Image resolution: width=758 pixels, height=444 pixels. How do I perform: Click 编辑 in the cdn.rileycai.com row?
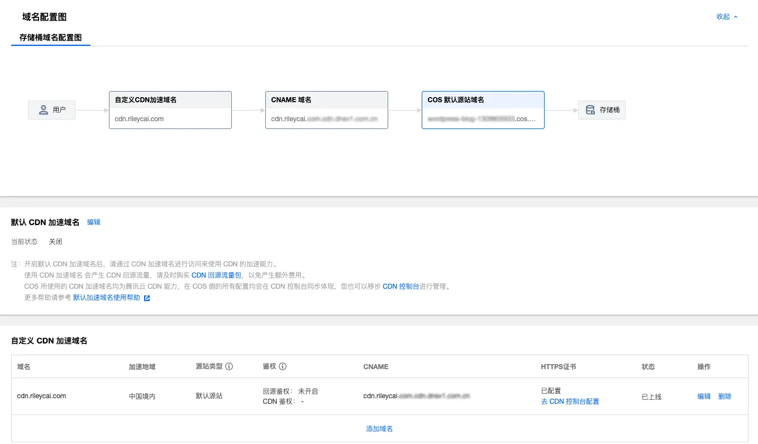point(704,397)
